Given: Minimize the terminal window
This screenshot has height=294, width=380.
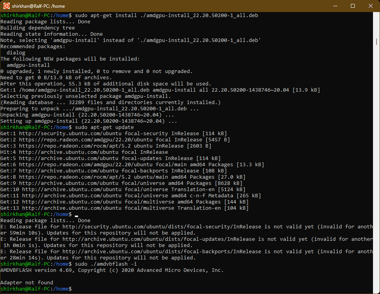Looking at the screenshot, I should [x=335, y=6].
